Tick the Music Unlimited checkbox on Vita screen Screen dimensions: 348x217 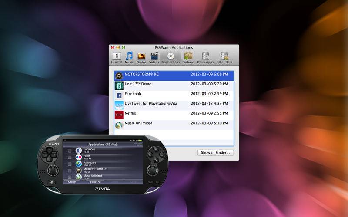pos(70,177)
